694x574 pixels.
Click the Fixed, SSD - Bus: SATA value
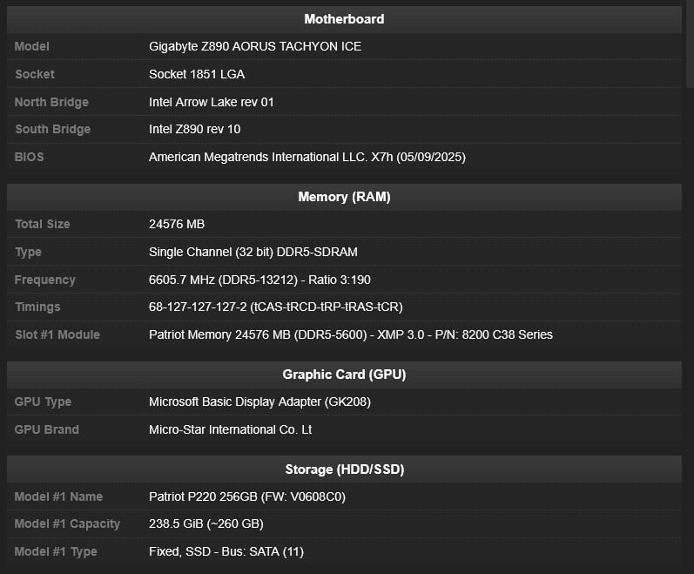tap(226, 551)
